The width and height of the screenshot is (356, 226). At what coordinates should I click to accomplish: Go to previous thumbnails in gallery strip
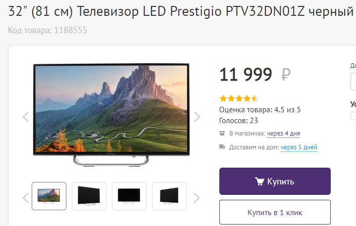(x=26, y=198)
